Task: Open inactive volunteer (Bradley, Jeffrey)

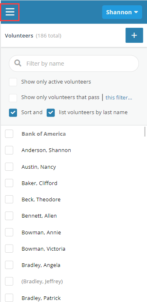Action: (x=42, y=282)
